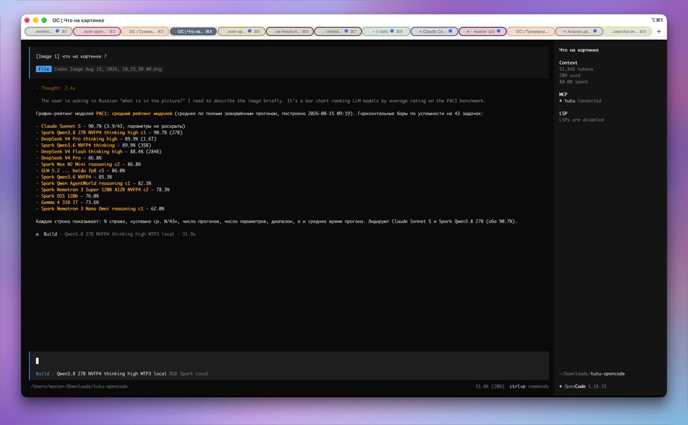The image size is (688, 425).
Task: Click the blue File badge of the attachment
Action: (44, 69)
